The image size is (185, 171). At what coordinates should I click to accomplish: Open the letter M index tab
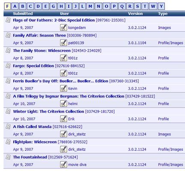[90, 6]
